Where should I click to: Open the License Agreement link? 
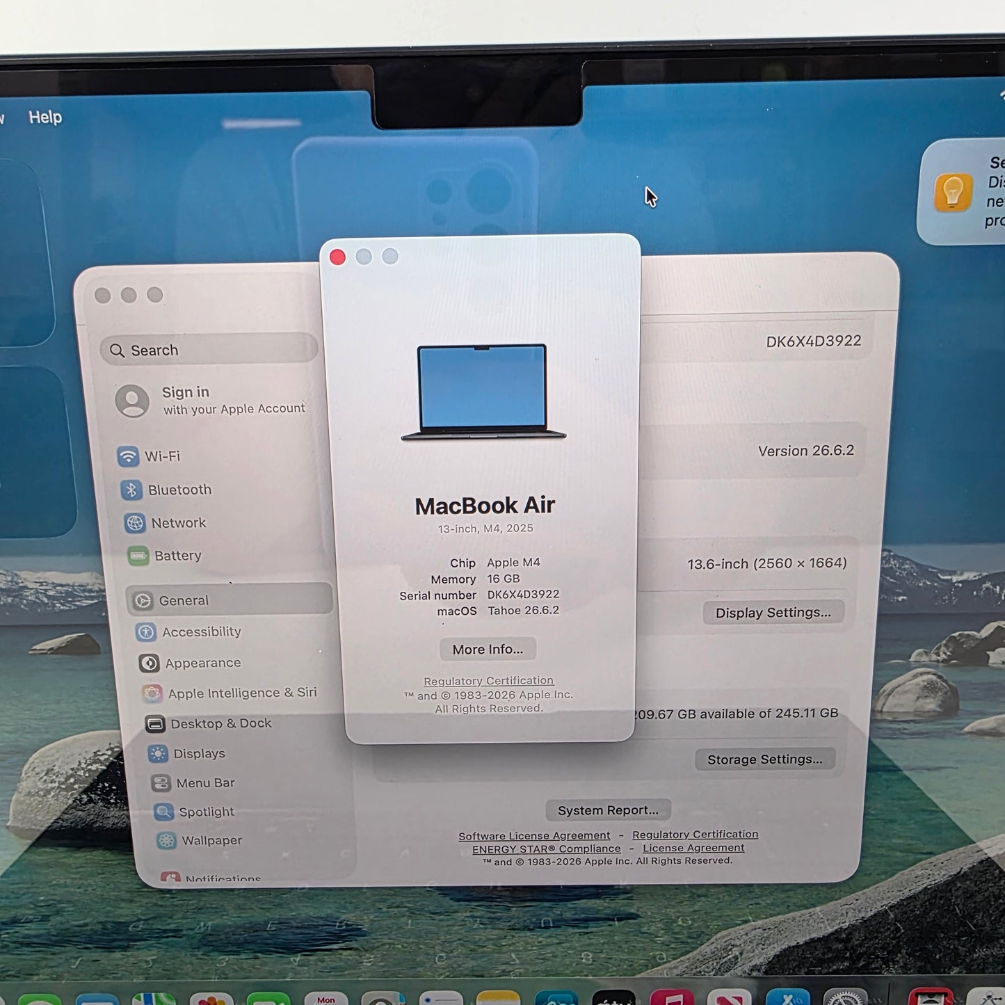pos(693,849)
